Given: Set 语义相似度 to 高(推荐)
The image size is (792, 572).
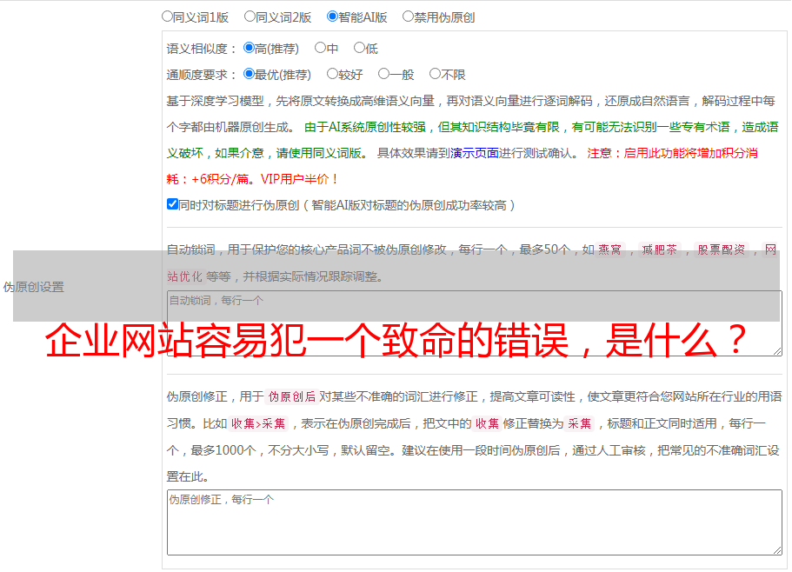Looking at the screenshot, I should click(249, 48).
